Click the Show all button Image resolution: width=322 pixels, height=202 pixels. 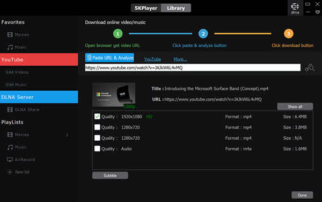click(x=295, y=106)
